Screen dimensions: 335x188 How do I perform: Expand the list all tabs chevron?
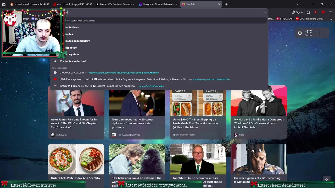pyautogui.click(x=297, y=4)
